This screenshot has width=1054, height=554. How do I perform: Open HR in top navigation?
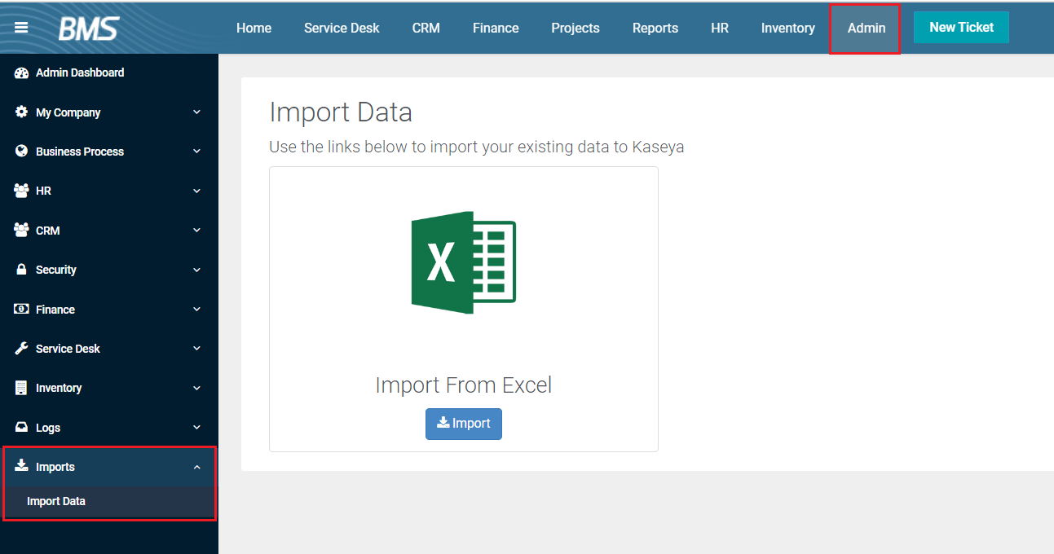[x=720, y=28]
